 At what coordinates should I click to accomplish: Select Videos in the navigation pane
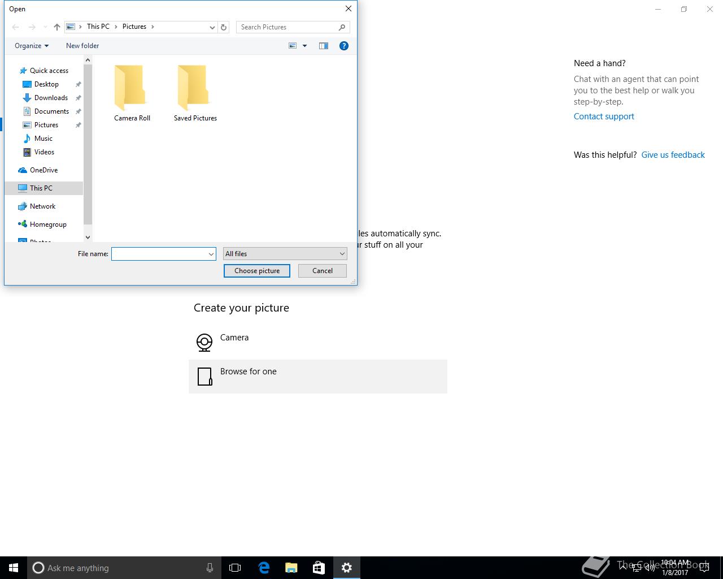pyautogui.click(x=38, y=152)
